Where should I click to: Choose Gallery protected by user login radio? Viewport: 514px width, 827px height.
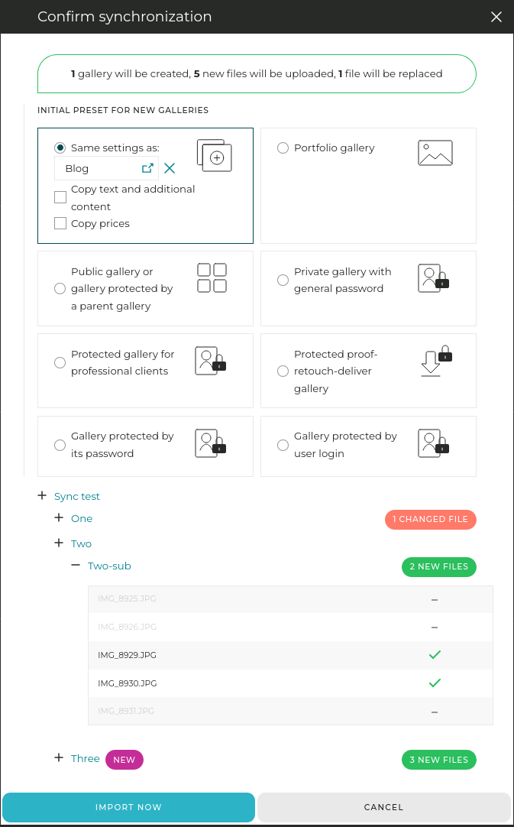point(283,445)
